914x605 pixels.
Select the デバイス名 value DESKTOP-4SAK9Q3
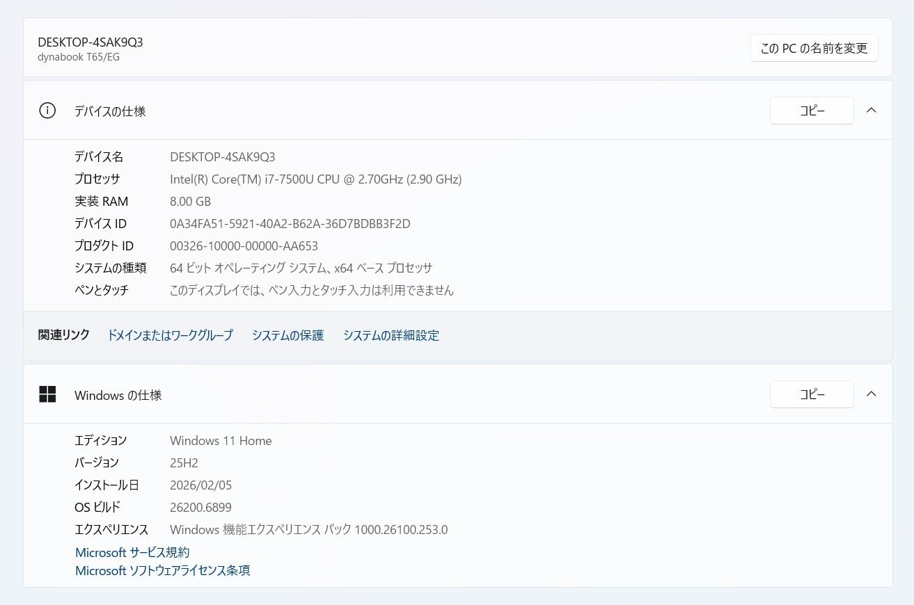pos(222,157)
